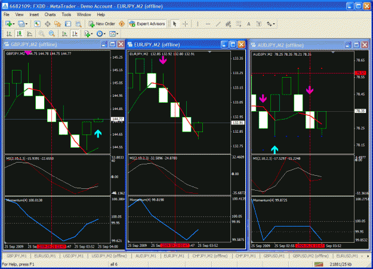Show the Market Watch window
The image size is (373, 269).
click(37, 23)
